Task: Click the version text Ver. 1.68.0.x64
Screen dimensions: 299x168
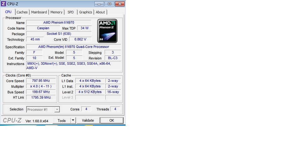Action: coord(37,121)
